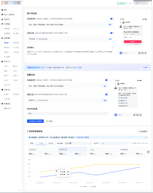Click the white button next to blue primary button

coord(49,121)
